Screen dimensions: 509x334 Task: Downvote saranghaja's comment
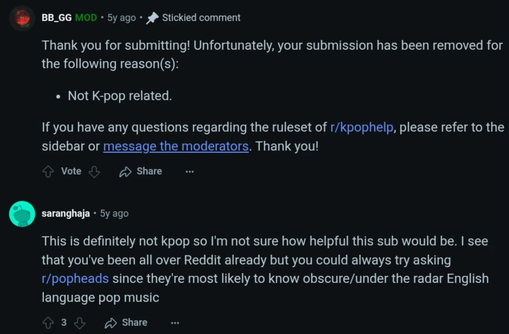pos(80,323)
